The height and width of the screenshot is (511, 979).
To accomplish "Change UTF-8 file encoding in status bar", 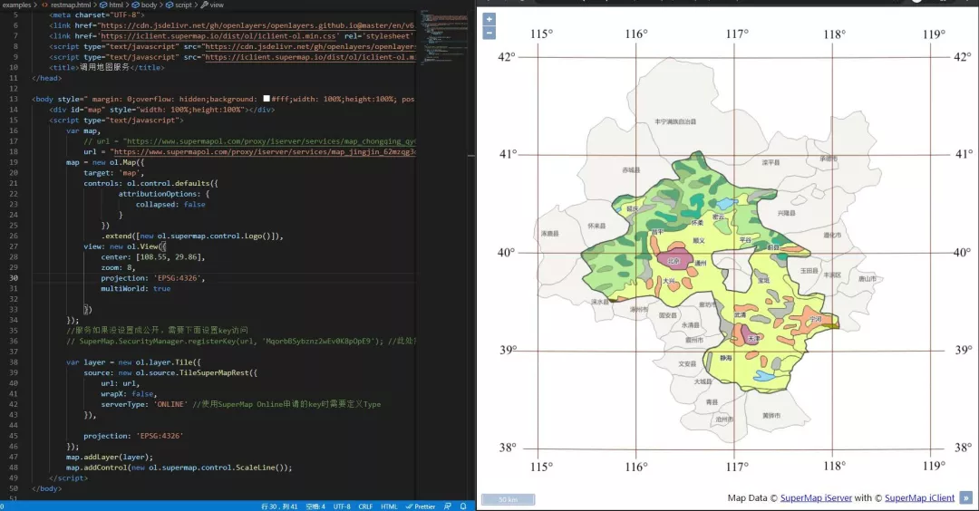I will (x=342, y=506).
